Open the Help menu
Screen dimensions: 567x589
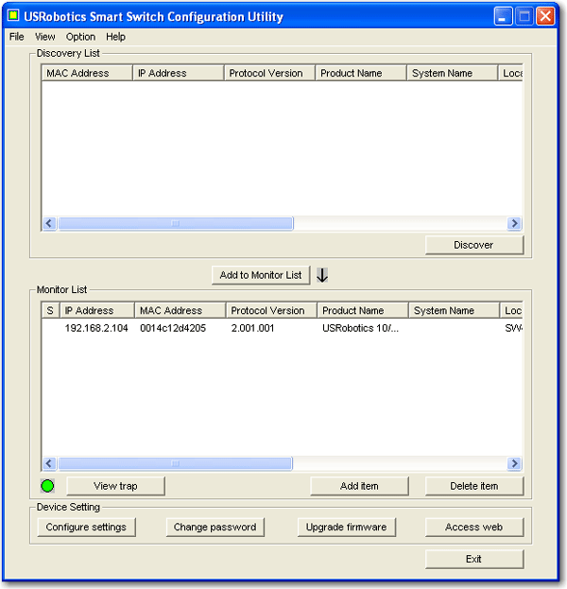[115, 37]
